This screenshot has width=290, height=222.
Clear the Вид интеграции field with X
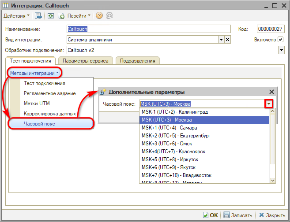pos(227,40)
